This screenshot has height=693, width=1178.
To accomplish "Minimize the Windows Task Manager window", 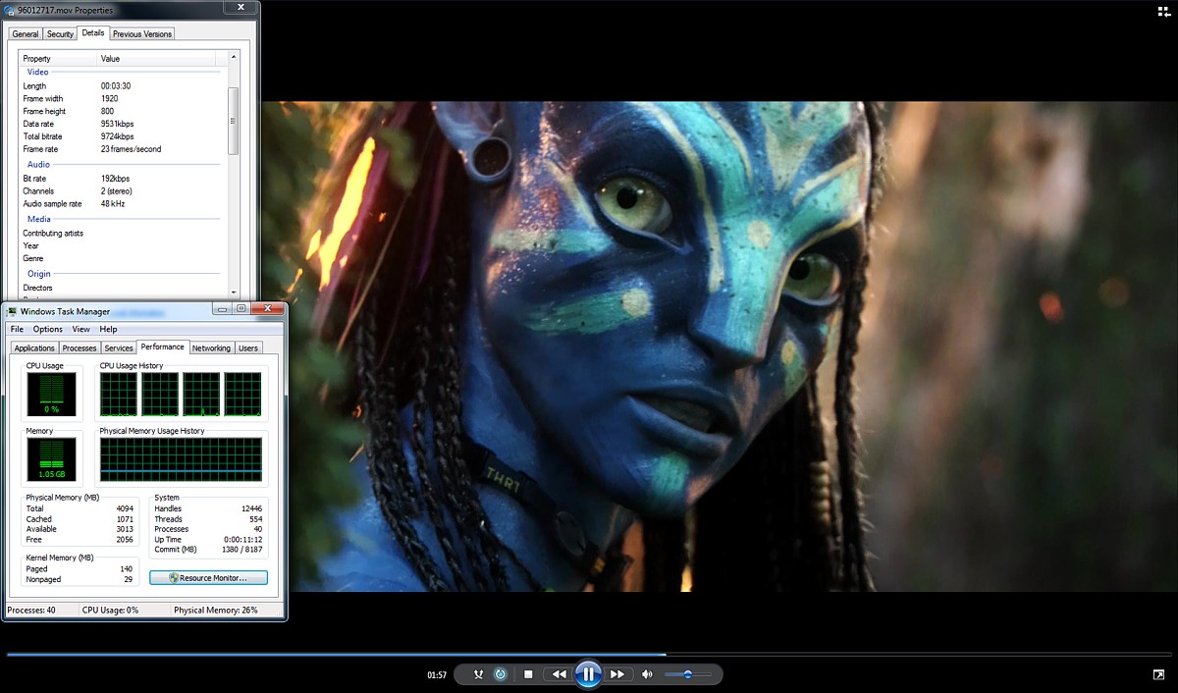I will click(223, 308).
